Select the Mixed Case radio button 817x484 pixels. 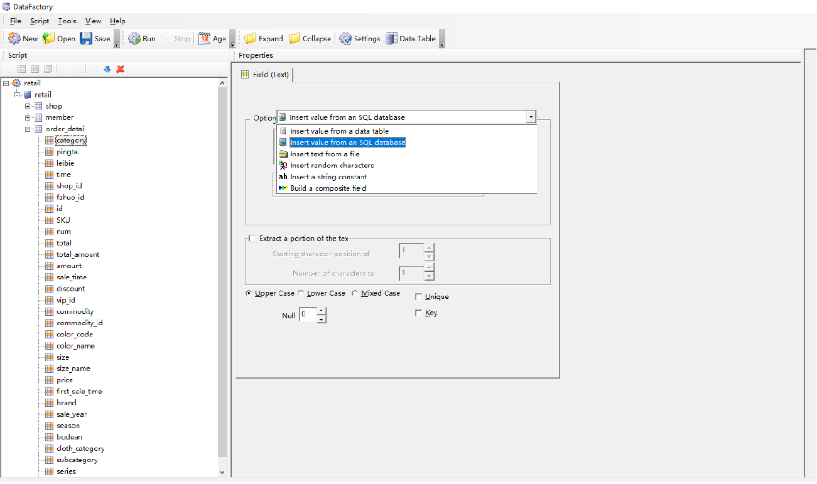coord(355,293)
